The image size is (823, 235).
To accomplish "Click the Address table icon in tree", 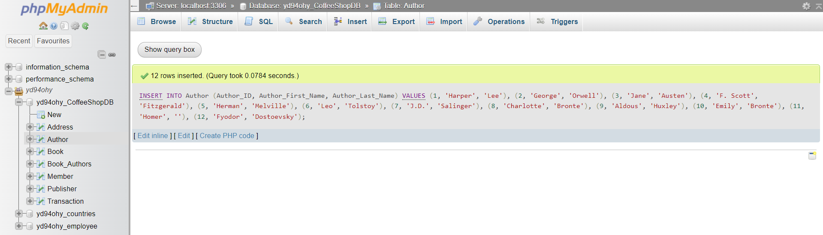I will point(41,127).
